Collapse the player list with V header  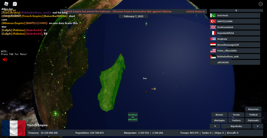[x=236, y=11]
